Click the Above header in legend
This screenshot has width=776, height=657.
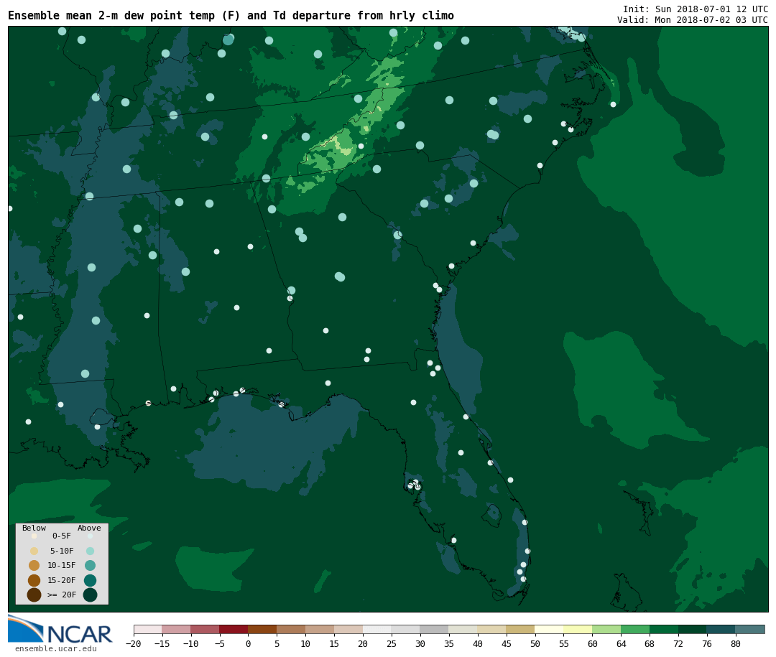89,528
